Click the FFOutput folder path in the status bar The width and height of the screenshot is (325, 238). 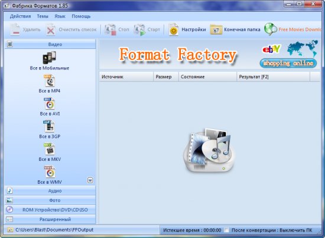pos(54,230)
